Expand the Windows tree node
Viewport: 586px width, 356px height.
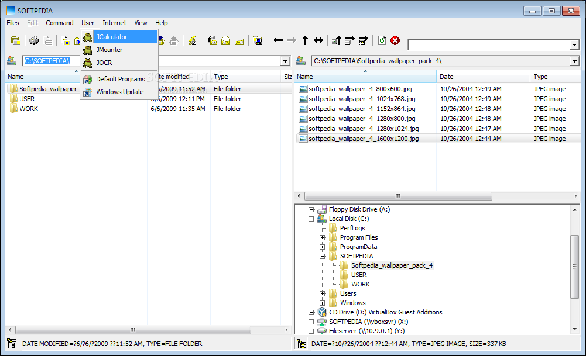[x=322, y=303]
